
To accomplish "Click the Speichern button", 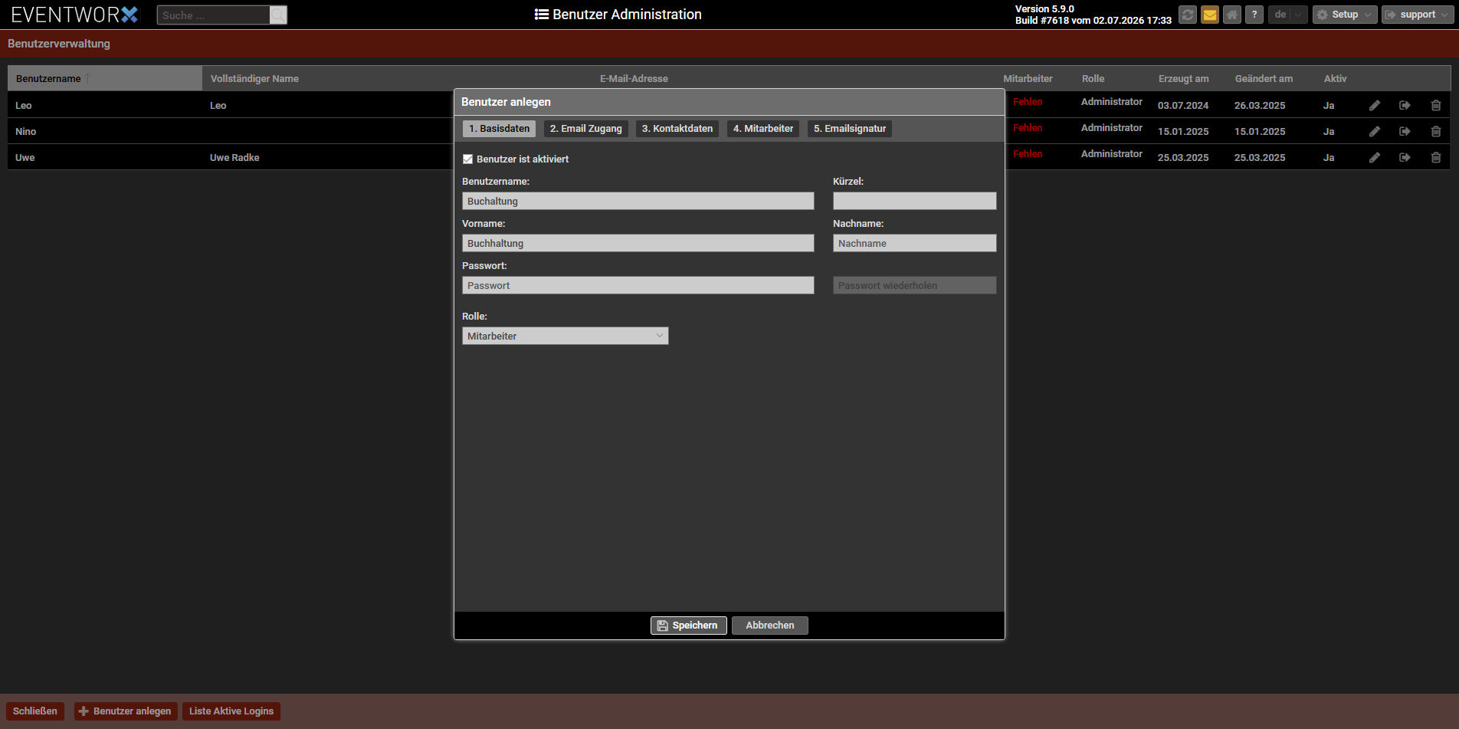I will (688, 626).
